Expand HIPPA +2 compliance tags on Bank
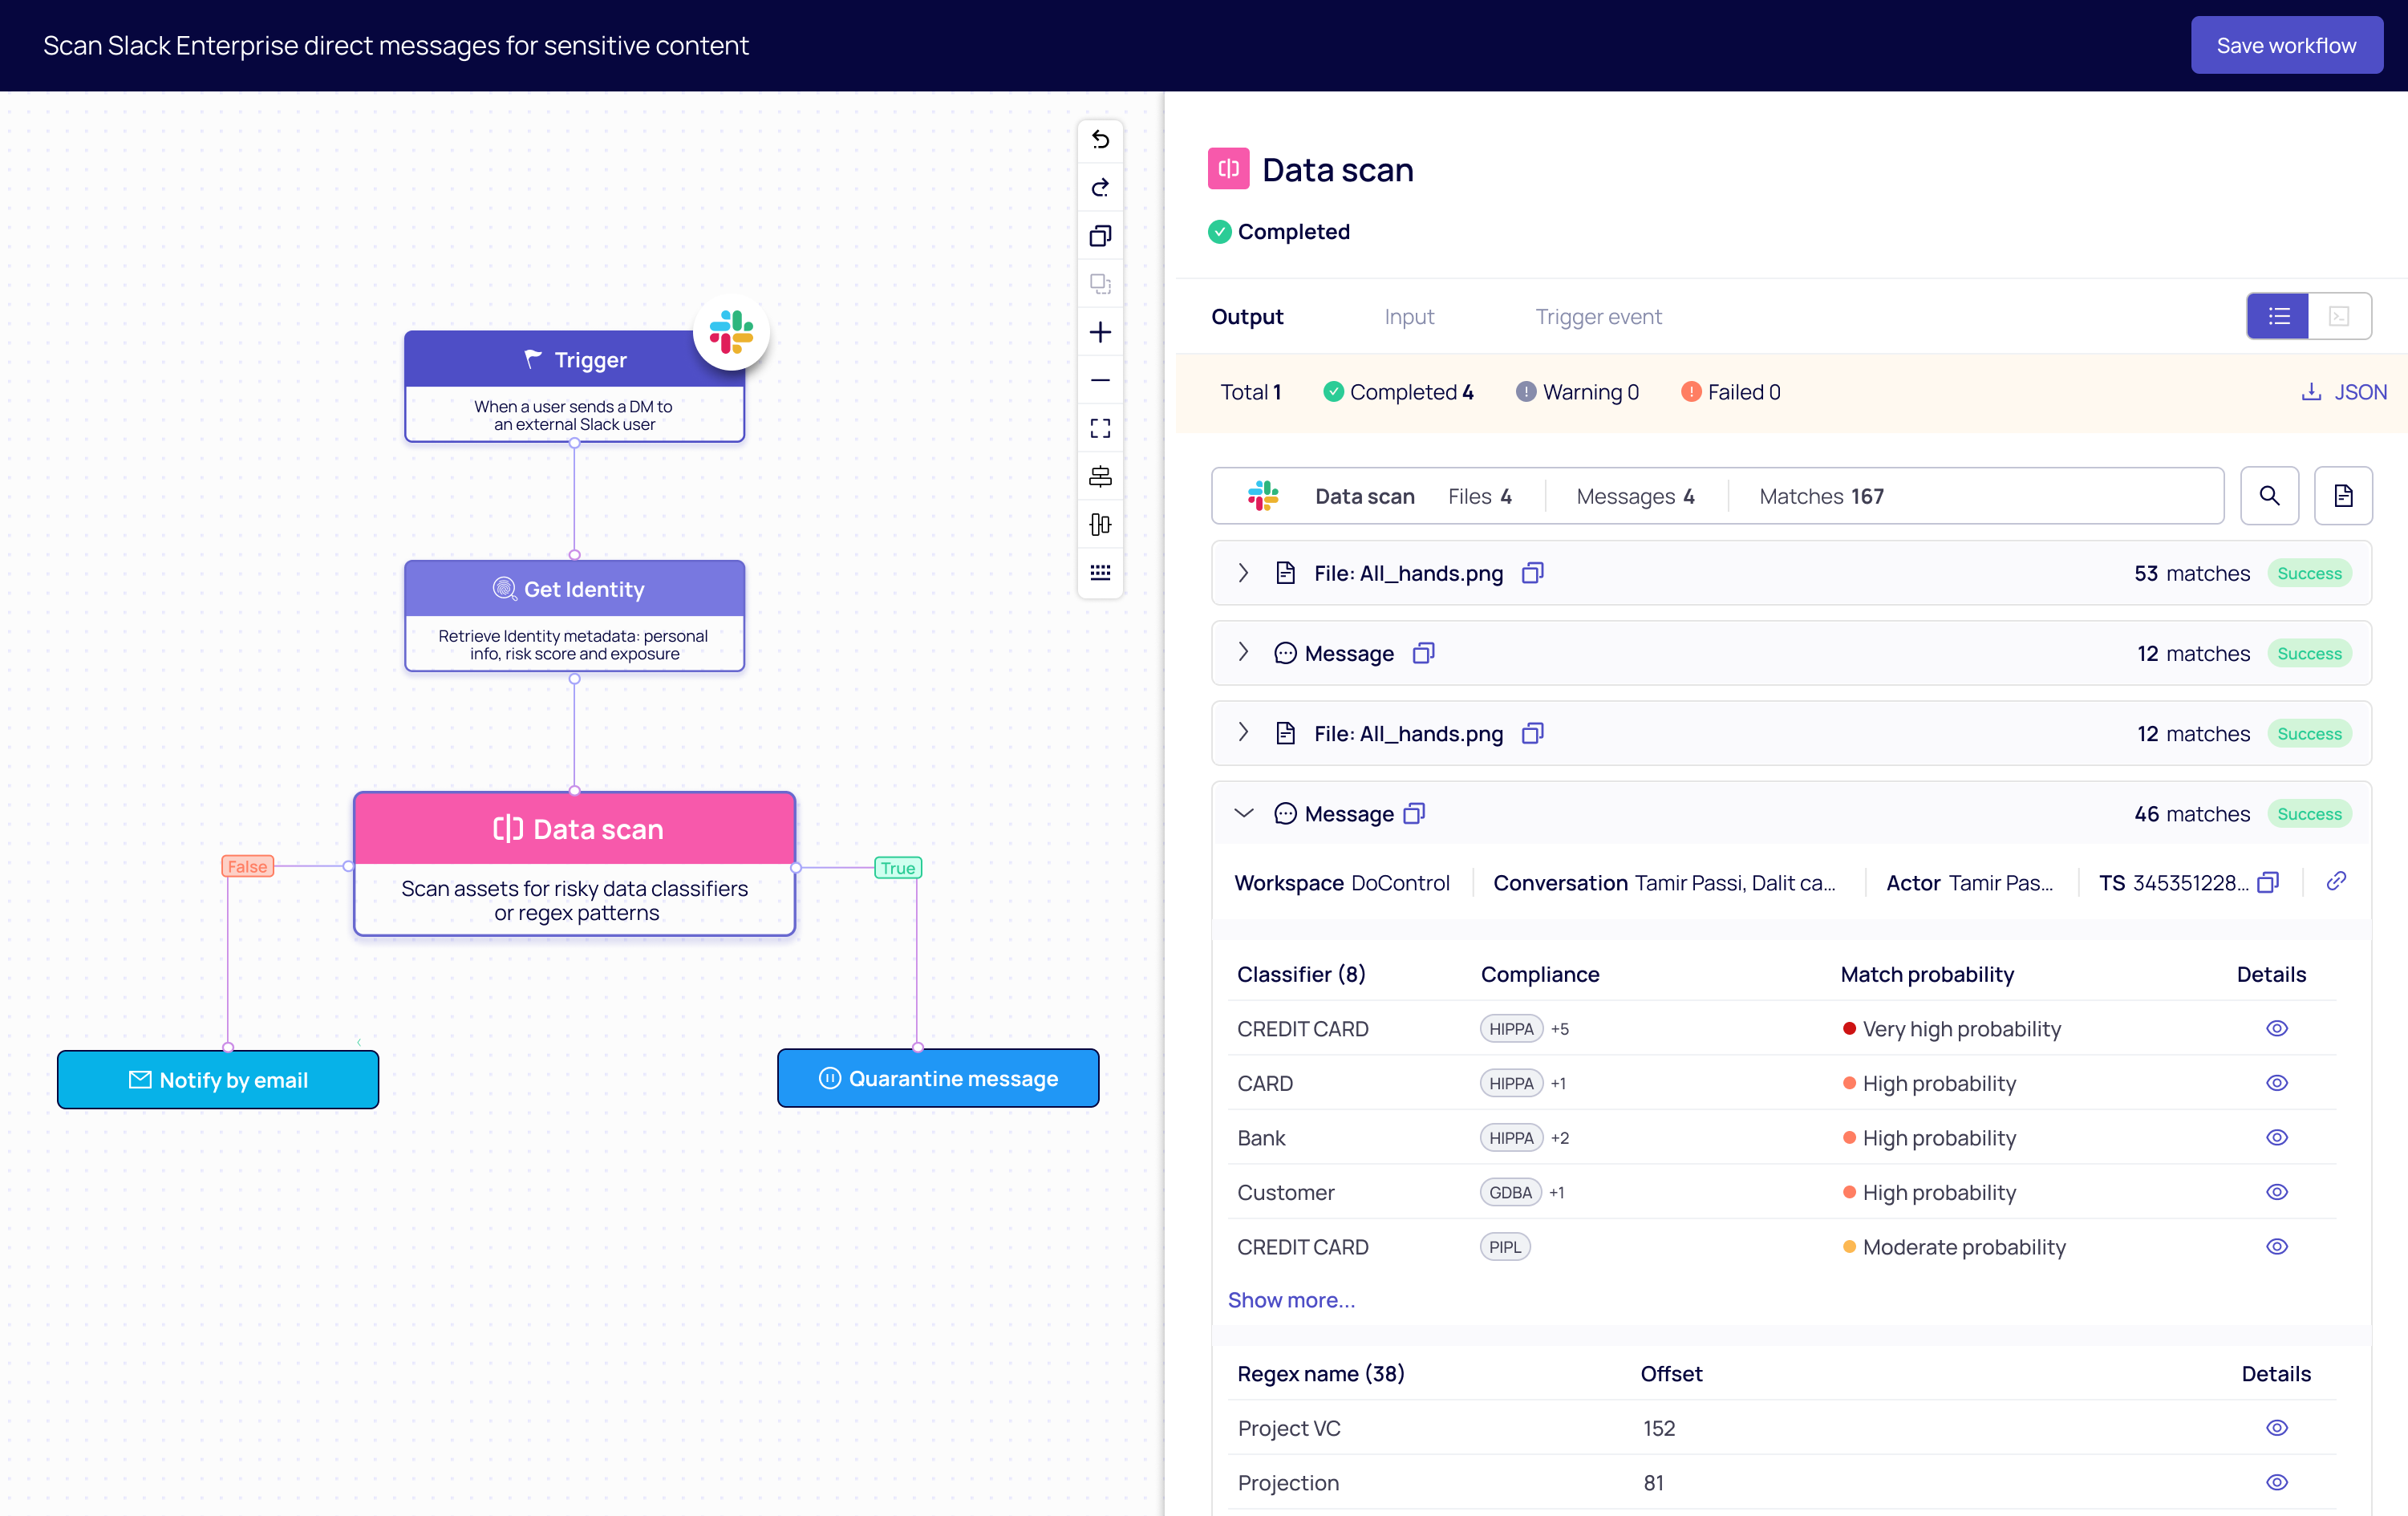 pyautogui.click(x=1560, y=1138)
